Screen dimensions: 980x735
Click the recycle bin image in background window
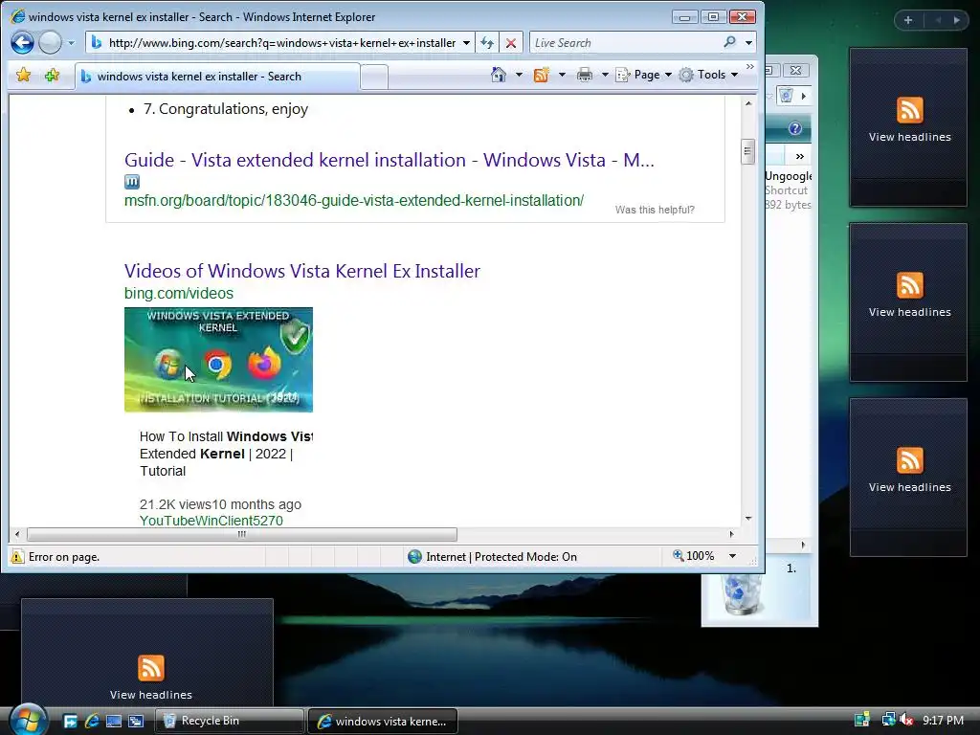click(x=742, y=593)
